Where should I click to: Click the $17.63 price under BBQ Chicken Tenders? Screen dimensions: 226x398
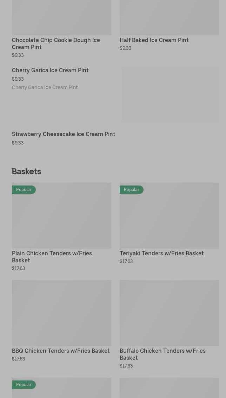point(19,359)
